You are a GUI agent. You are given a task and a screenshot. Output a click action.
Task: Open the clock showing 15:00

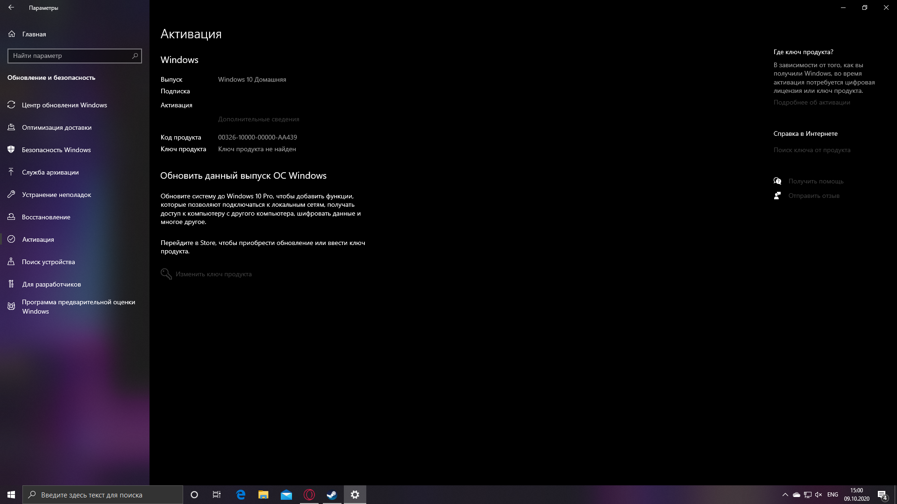pos(856,495)
